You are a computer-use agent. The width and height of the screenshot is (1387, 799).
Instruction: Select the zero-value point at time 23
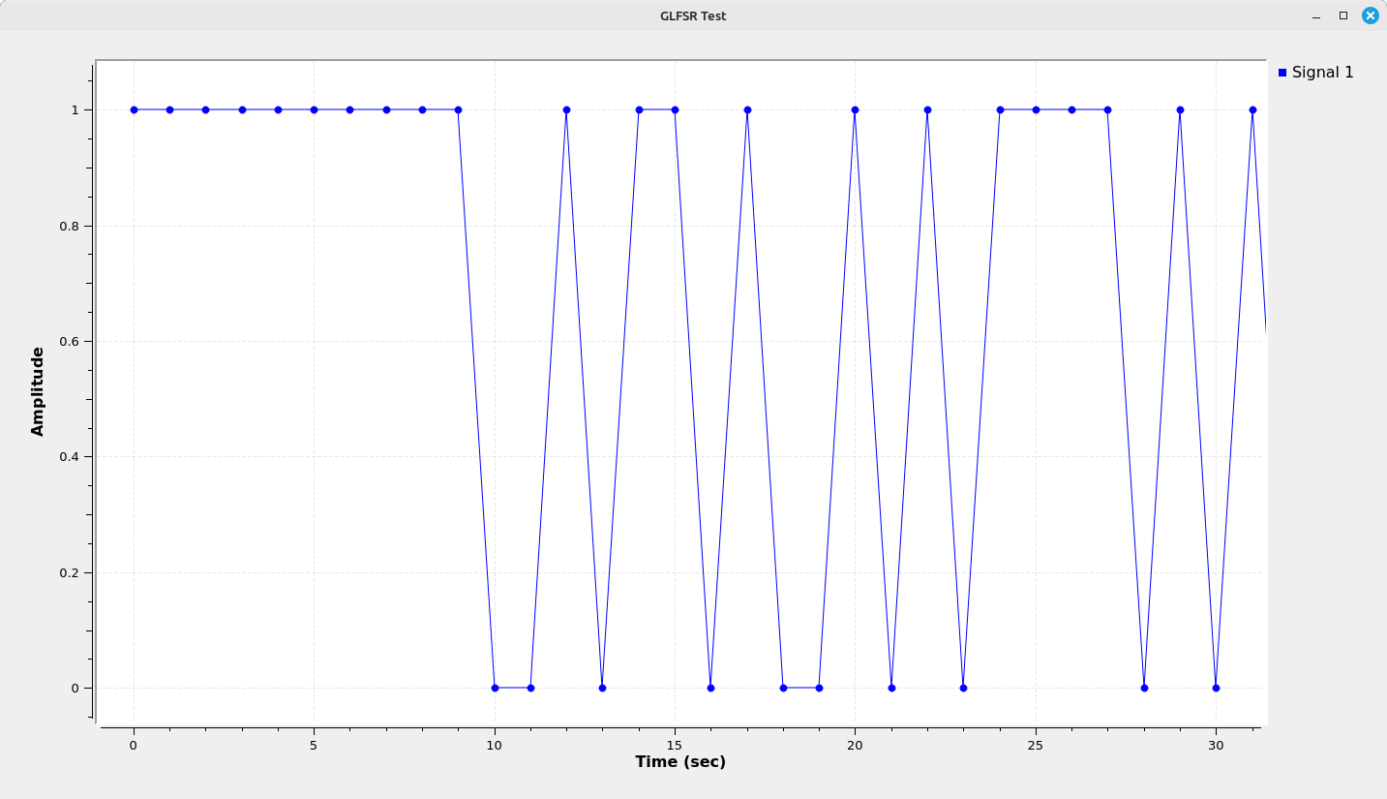(x=963, y=688)
